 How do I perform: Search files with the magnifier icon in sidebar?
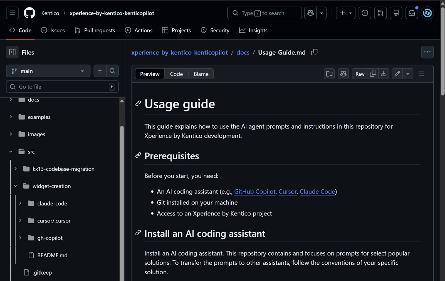112,71
